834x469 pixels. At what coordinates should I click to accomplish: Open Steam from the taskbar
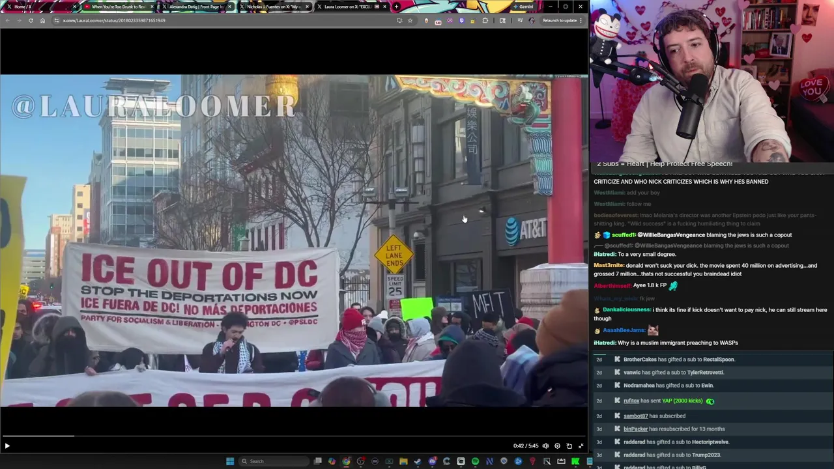click(x=418, y=461)
